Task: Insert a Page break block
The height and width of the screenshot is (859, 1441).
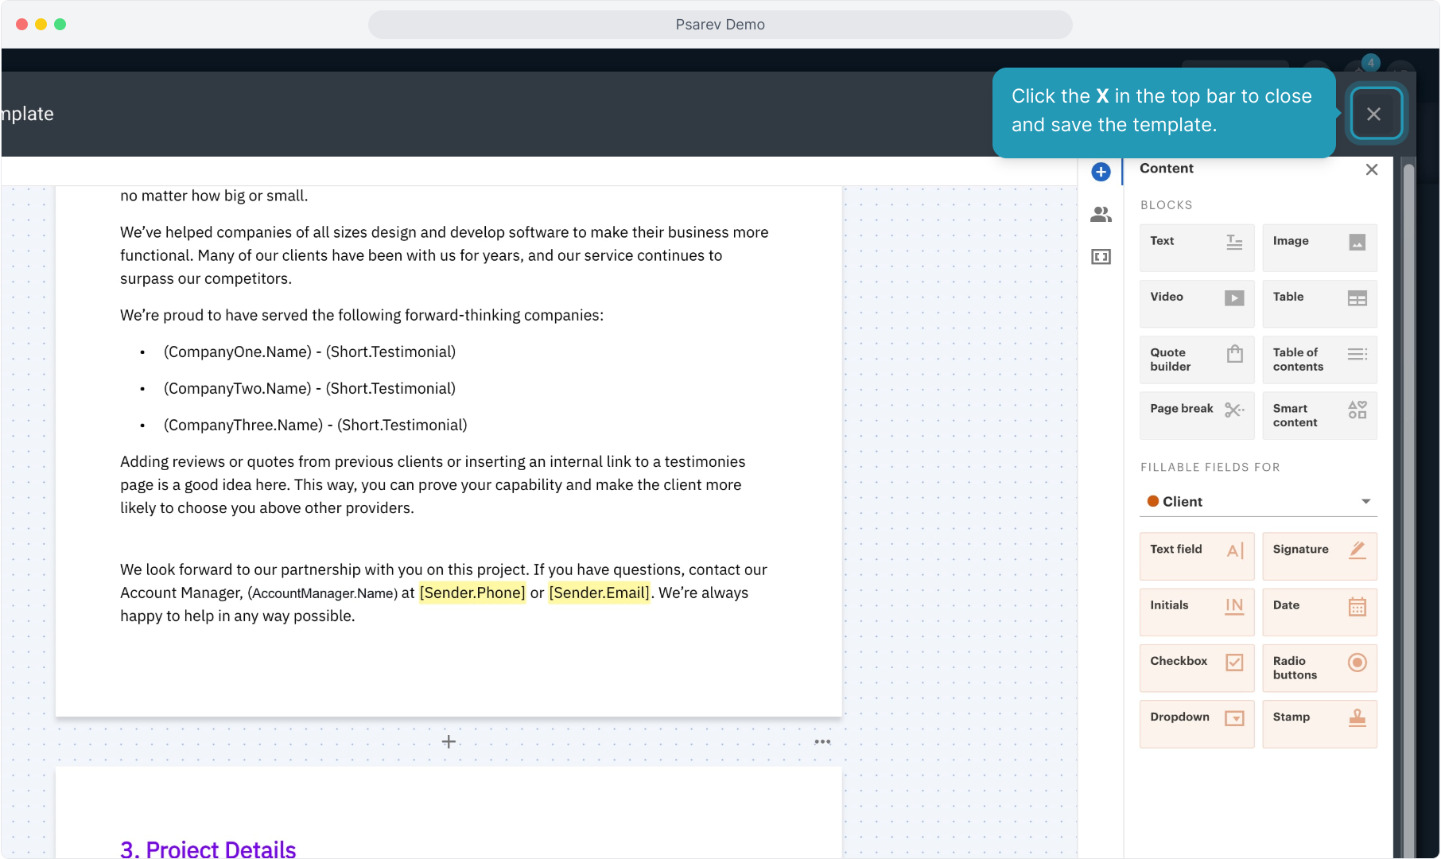Action: coord(1196,415)
